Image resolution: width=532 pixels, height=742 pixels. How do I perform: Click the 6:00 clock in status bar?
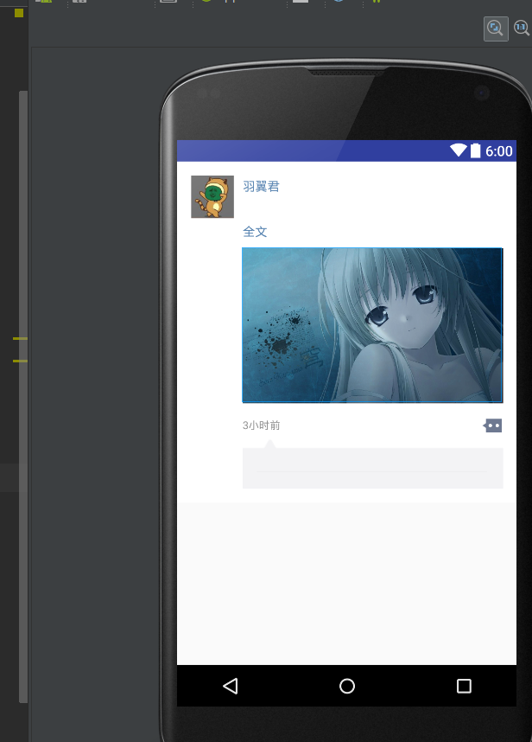(499, 151)
